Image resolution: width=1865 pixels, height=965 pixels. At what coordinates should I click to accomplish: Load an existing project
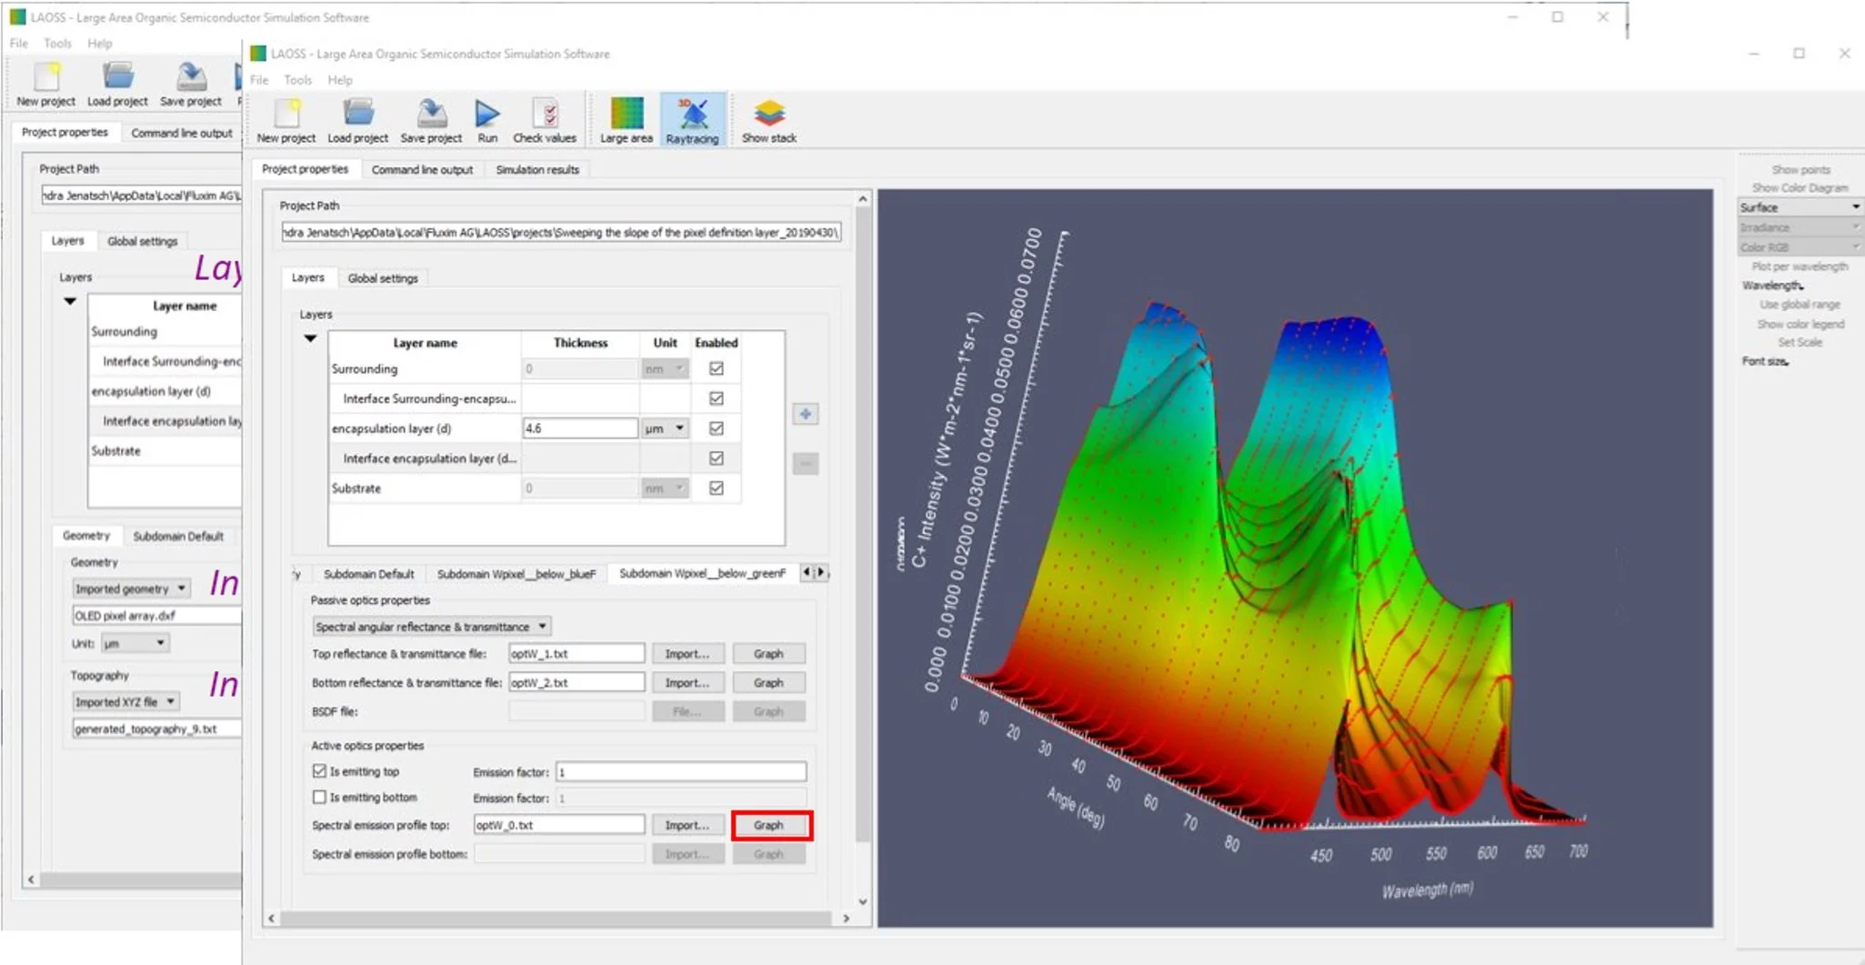coord(358,118)
